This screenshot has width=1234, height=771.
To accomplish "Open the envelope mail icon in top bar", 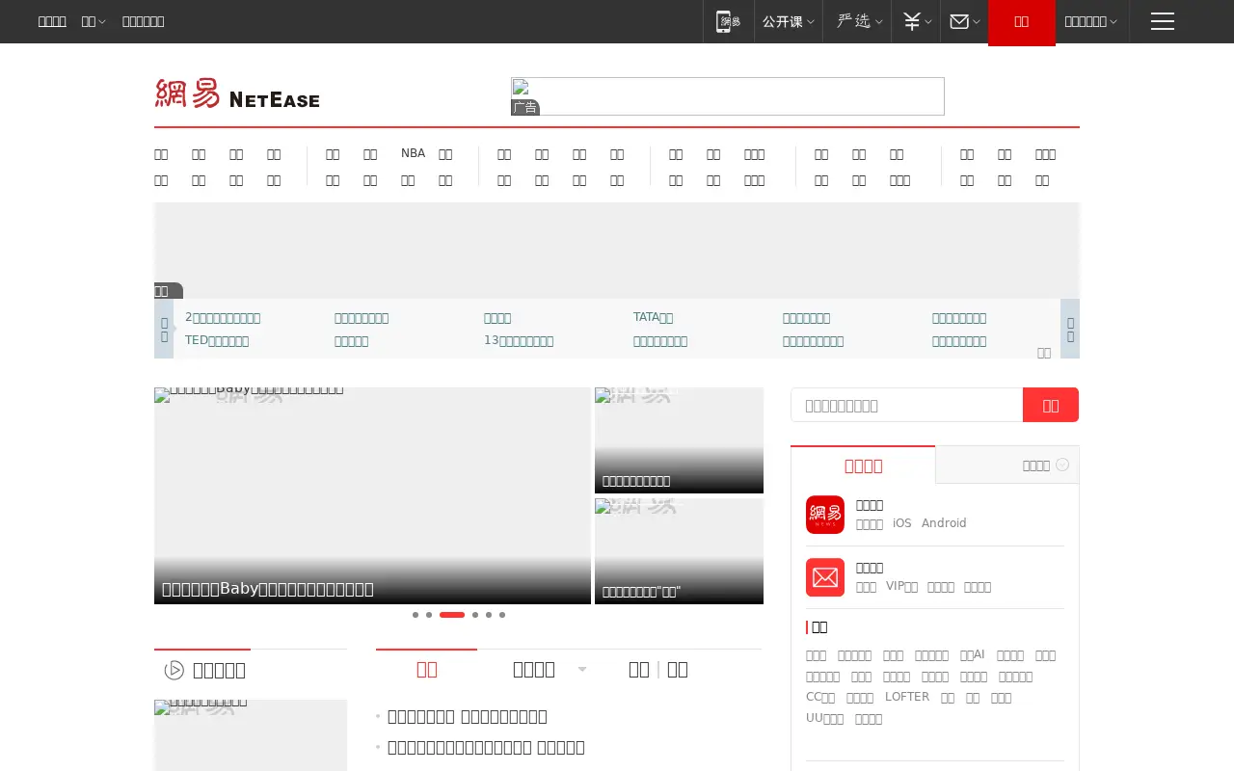I will pyautogui.click(x=959, y=21).
